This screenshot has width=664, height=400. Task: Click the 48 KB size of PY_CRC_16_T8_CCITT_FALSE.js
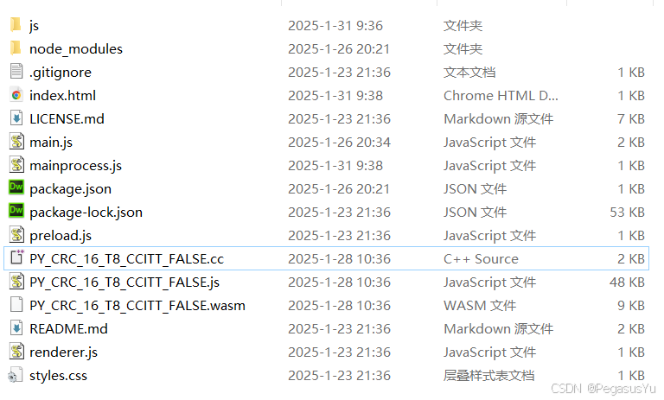(627, 282)
